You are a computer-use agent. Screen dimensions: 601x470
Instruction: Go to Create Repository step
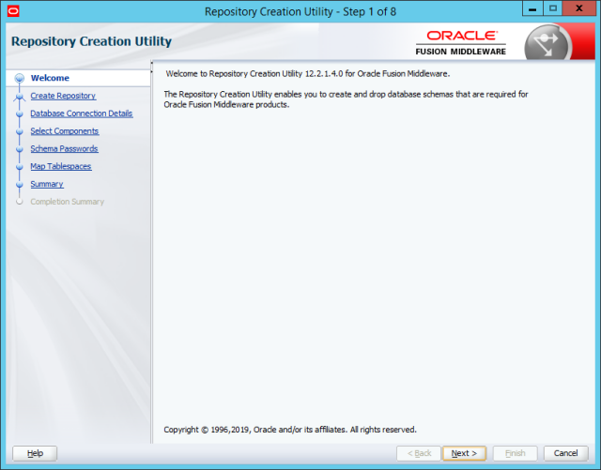[x=63, y=96]
